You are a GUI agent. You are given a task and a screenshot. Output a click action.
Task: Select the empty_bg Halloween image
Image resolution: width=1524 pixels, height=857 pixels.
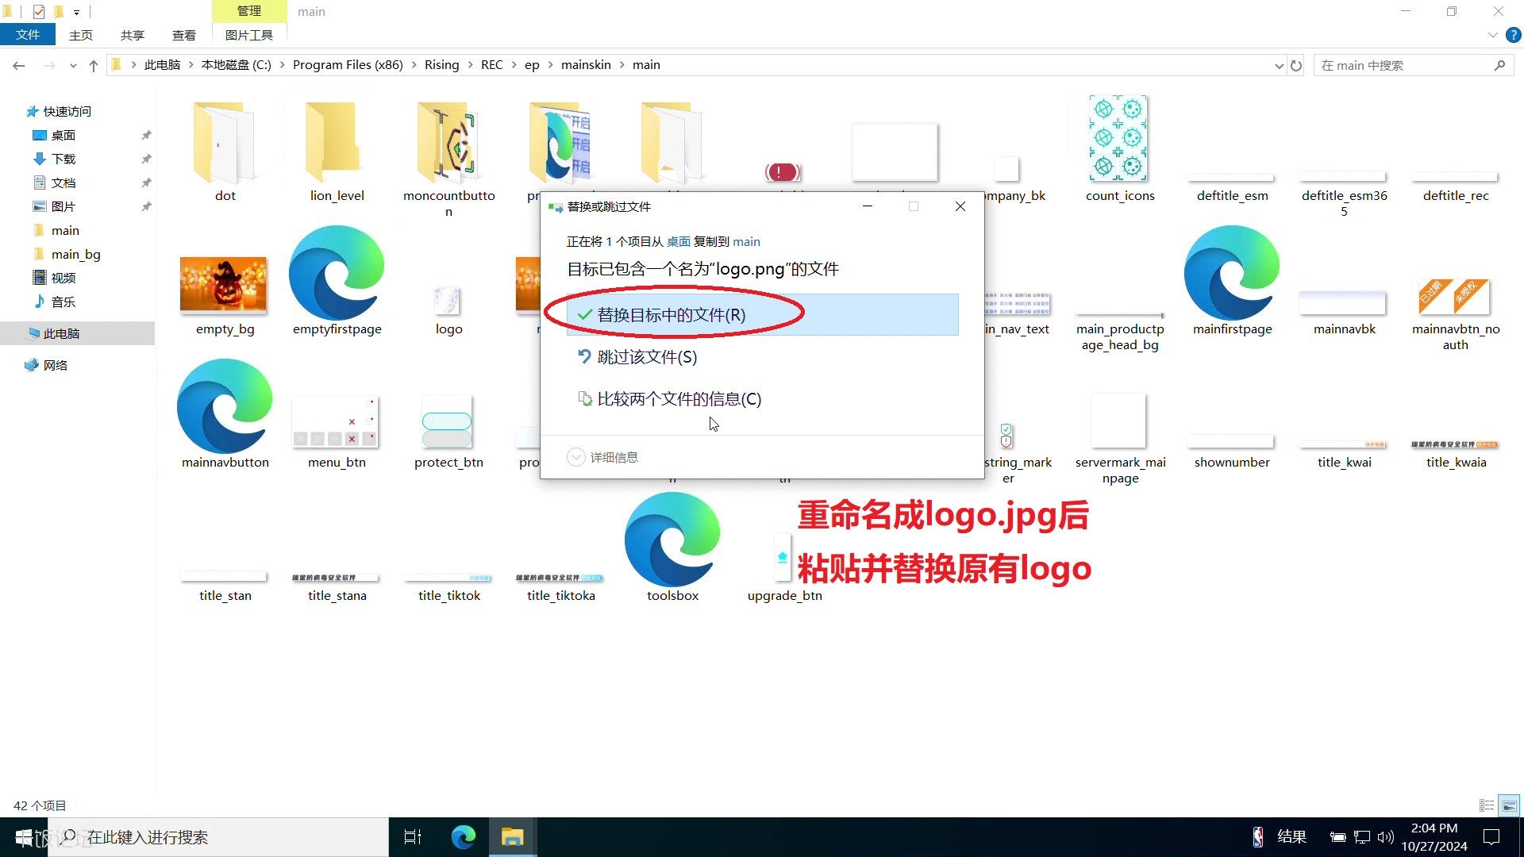[x=225, y=295]
